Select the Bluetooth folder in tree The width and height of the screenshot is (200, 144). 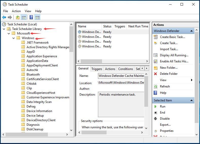click(33, 75)
